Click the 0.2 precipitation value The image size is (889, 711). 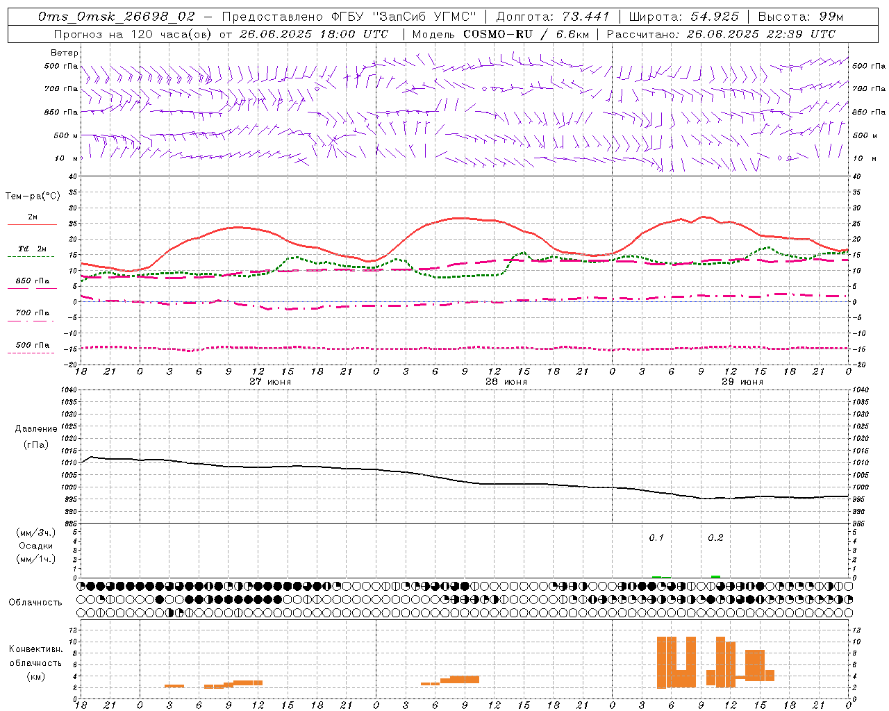point(715,537)
